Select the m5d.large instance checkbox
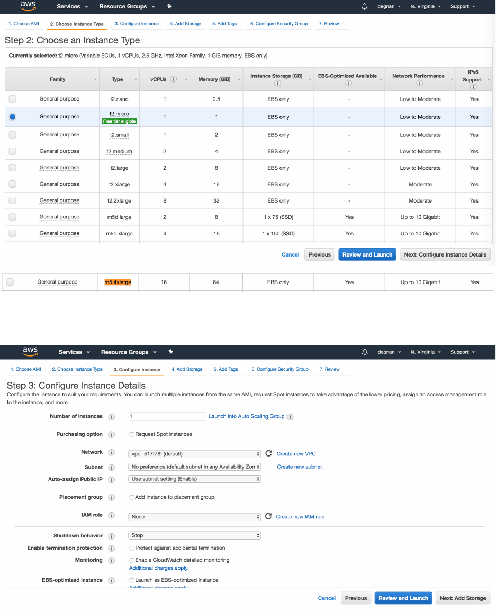This screenshot has height=611, width=496. 13,217
